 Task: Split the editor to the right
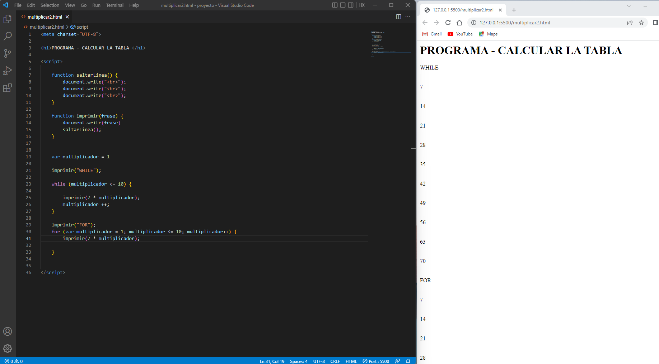pyautogui.click(x=398, y=17)
